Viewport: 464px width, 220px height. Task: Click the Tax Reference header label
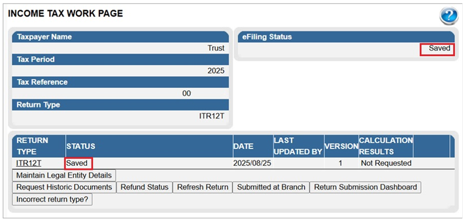click(42, 82)
